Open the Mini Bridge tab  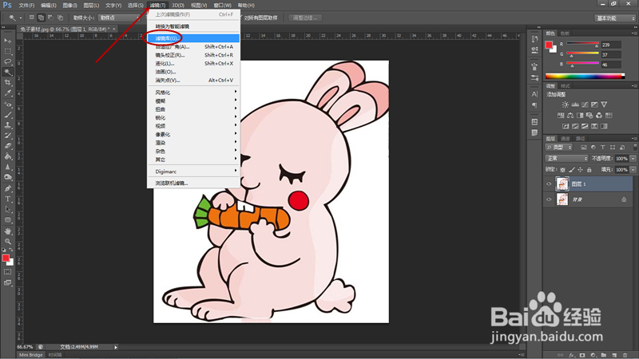point(30,355)
